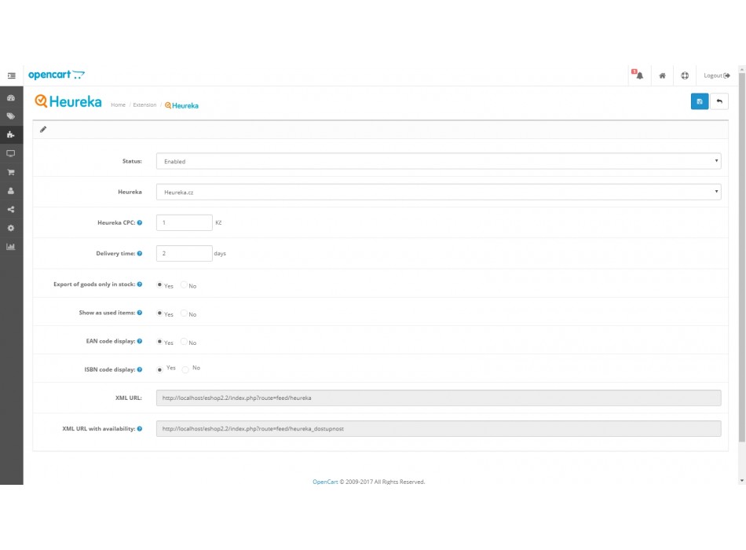This screenshot has width=746, height=550.
Task: Click the pencil edit icon in panel header
Action: [x=43, y=130]
